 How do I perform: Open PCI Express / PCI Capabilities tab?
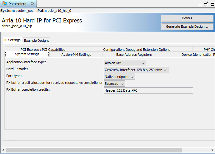[x=43, y=49]
